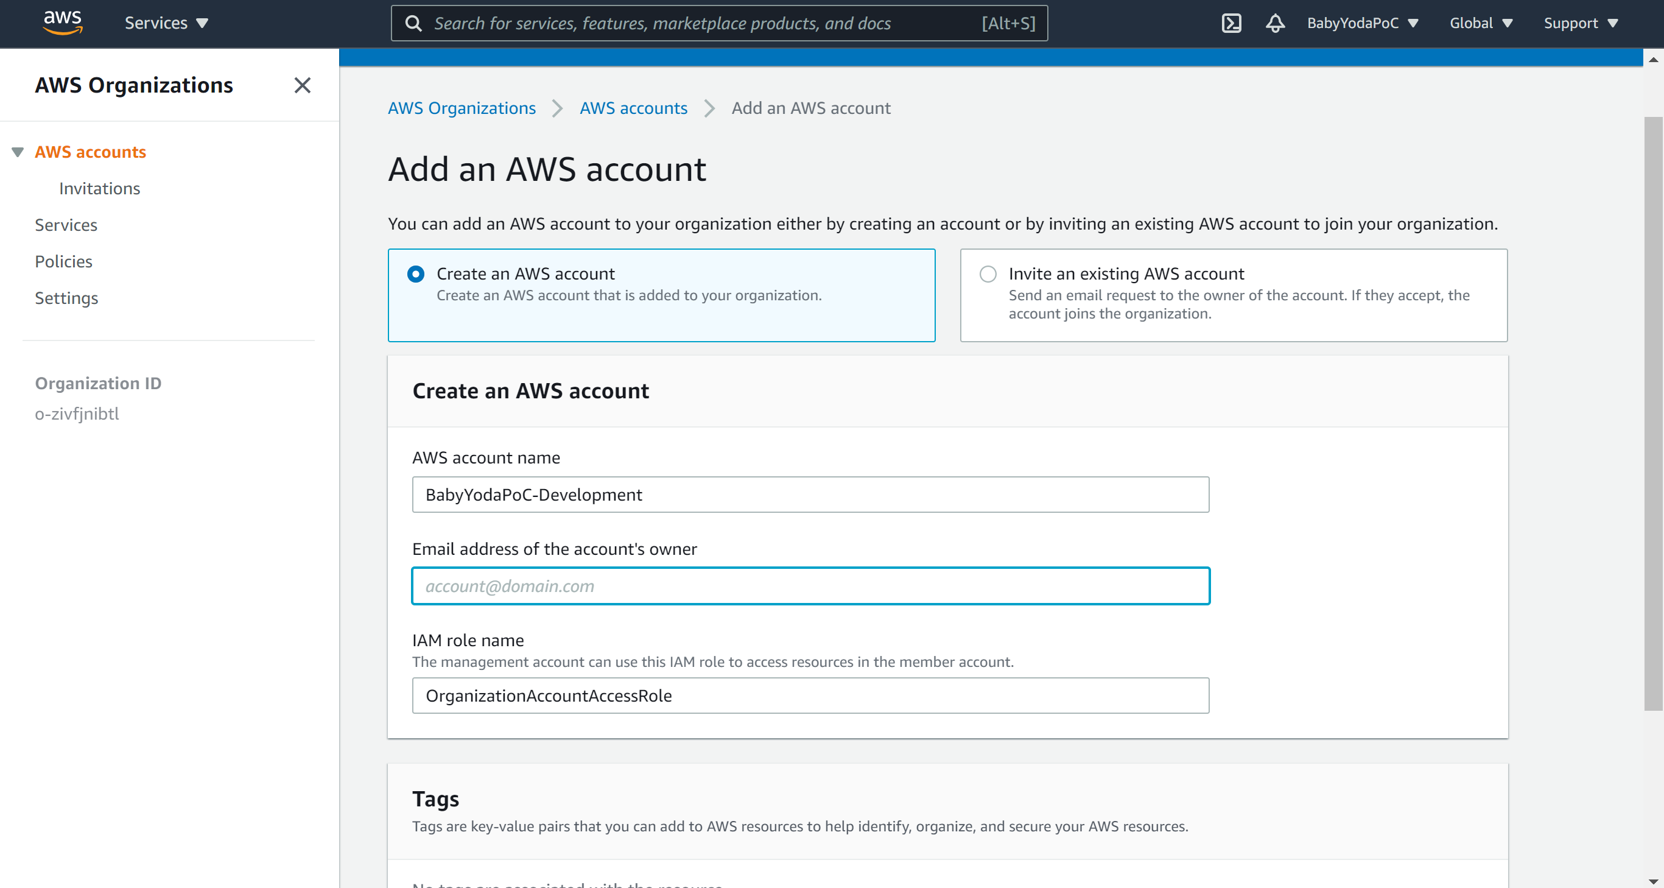This screenshot has width=1664, height=888.
Task: Open the BabyYodaPoC account menu
Action: [1363, 23]
